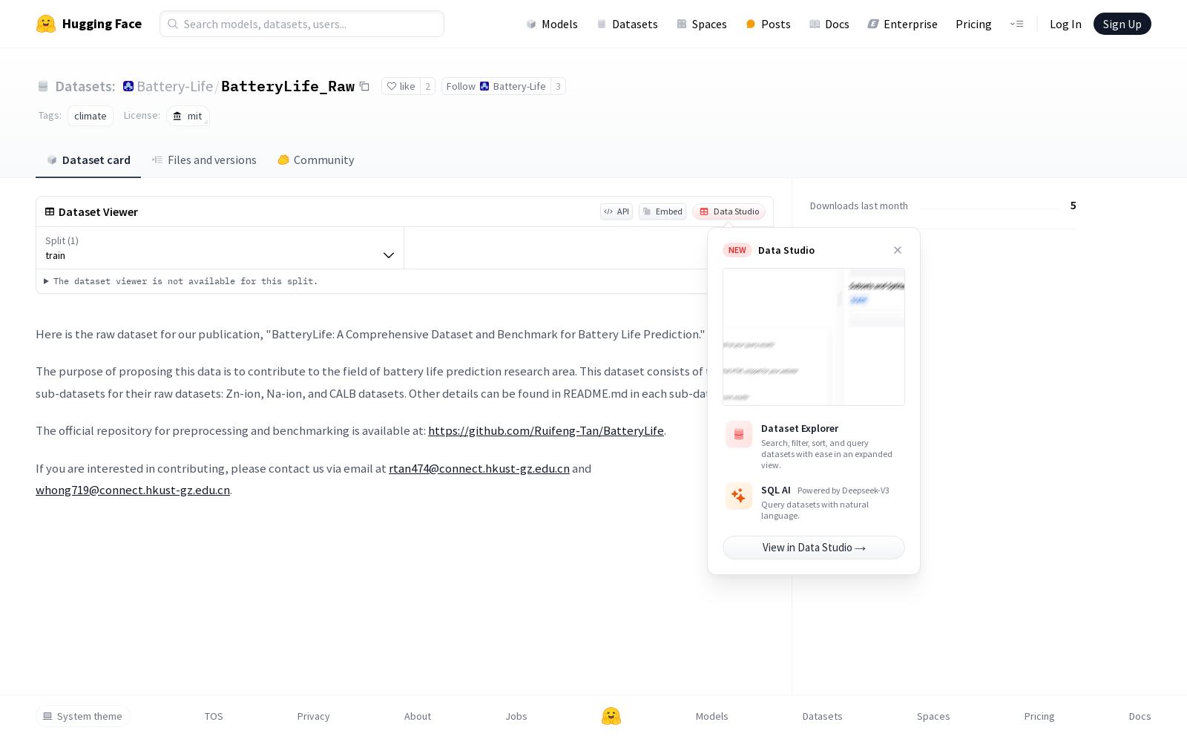
Task: Focus the search models, datasets, users field
Action: (302, 24)
